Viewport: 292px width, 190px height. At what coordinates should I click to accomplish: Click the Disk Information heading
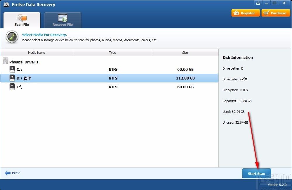[238, 57]
